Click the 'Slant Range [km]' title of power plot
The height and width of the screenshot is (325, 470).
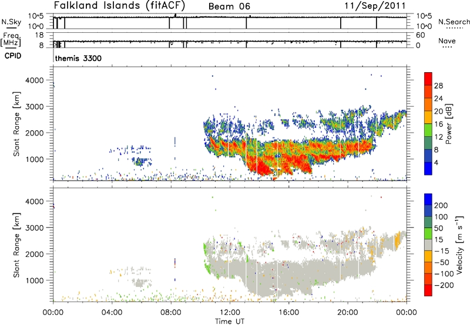[16, 124]
